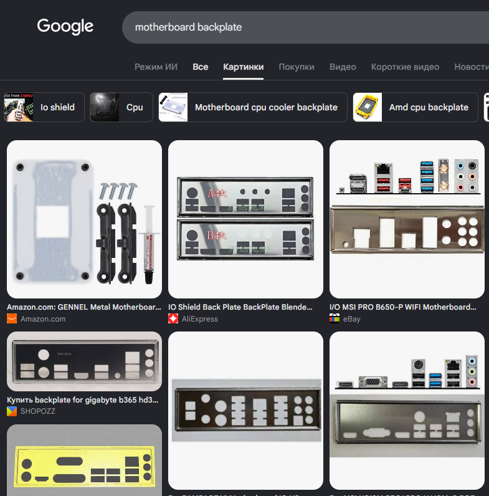Click the Amazon.com favicon icon

tap(12, 318)
